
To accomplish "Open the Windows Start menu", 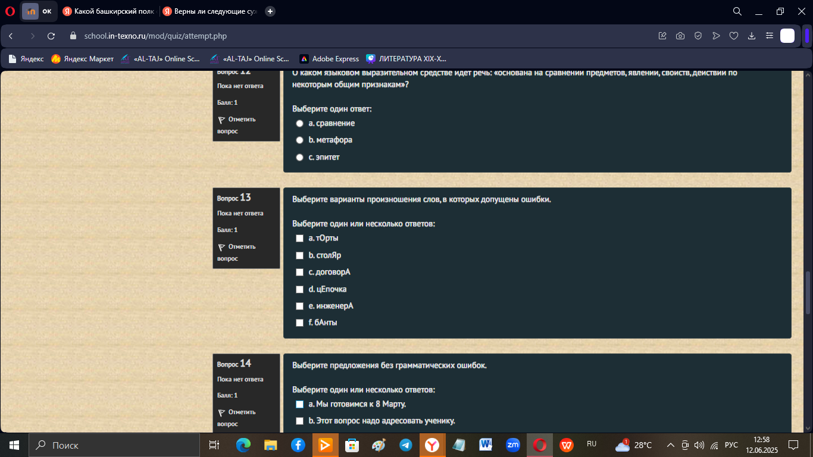I will point(14,445).
